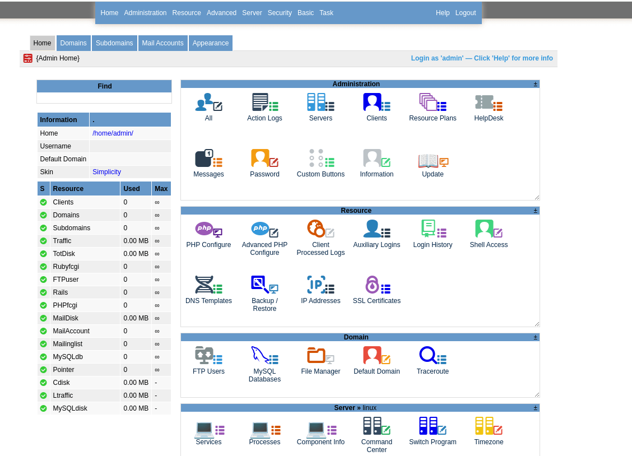Open PHP Configure settings

pos(208,230)
